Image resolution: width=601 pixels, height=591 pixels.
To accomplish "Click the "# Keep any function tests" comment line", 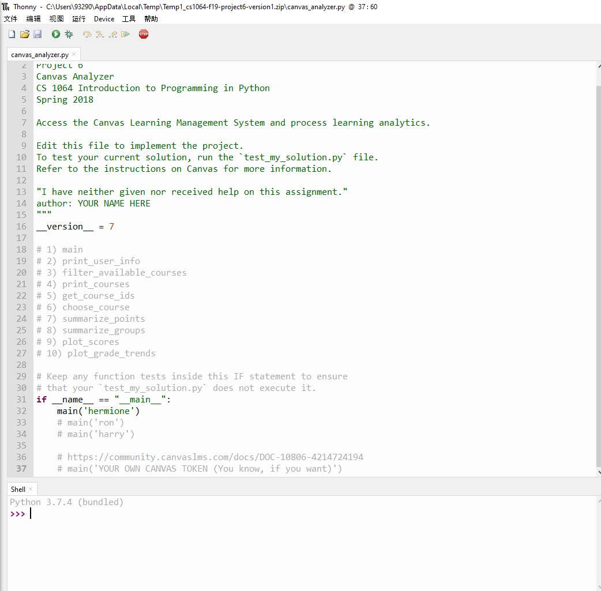I will point(192,377).
